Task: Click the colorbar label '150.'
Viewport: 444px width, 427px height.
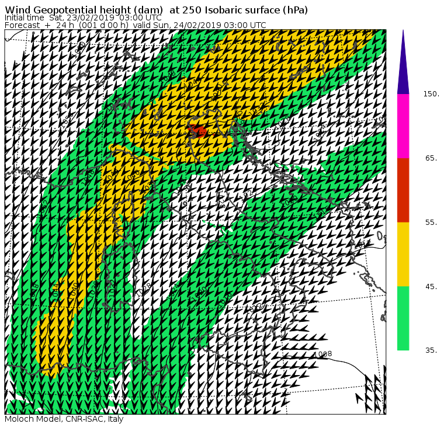Action: pyautogui.click(x=432, y=94)
